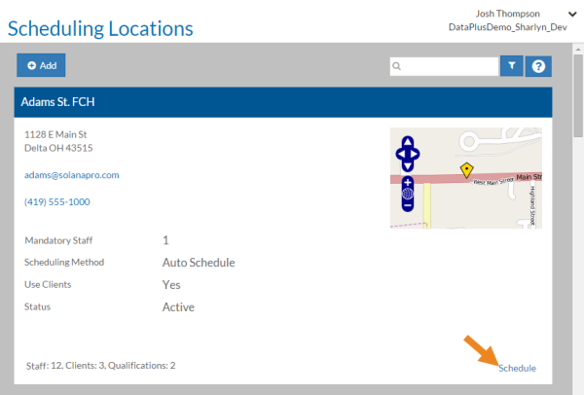Click the adams@solanapro.com email link
This screenshot has height=395, width=584.
[71, 175]
